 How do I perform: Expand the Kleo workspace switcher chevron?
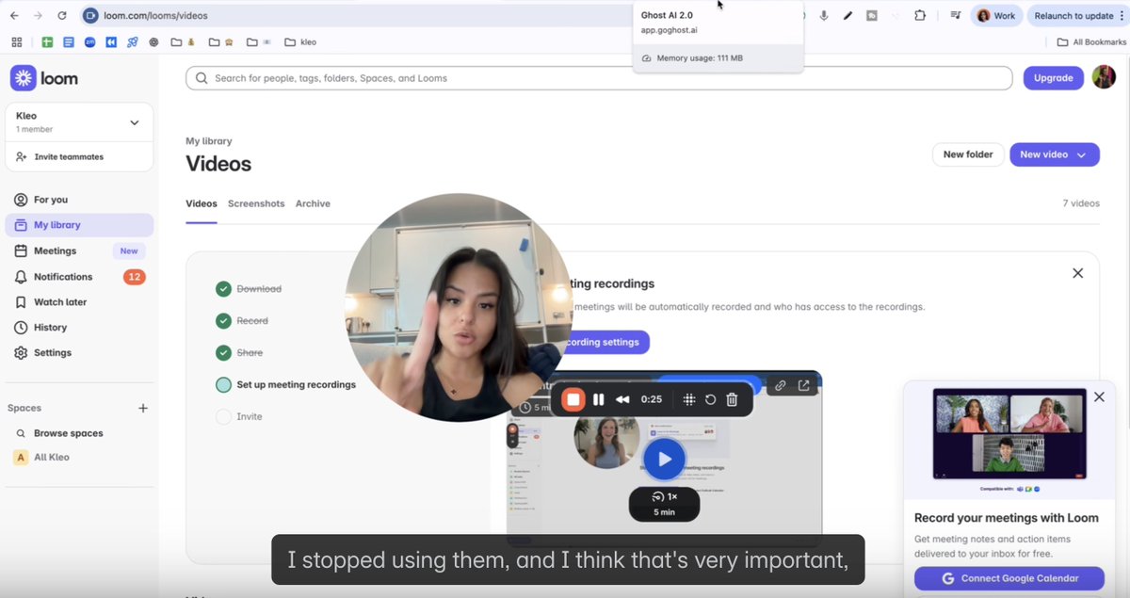click(x=135, y=122)
